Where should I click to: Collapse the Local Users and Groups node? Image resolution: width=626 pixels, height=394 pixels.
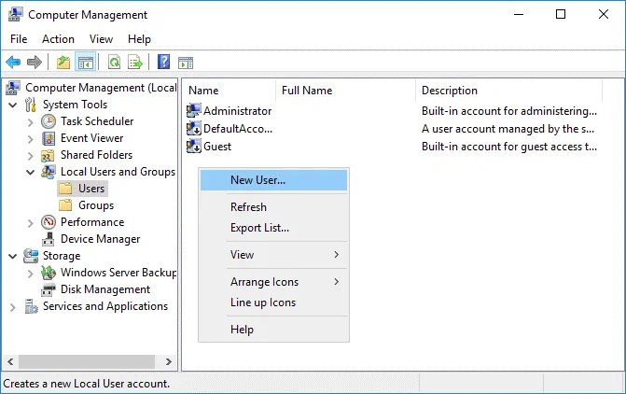coord(31,172)
